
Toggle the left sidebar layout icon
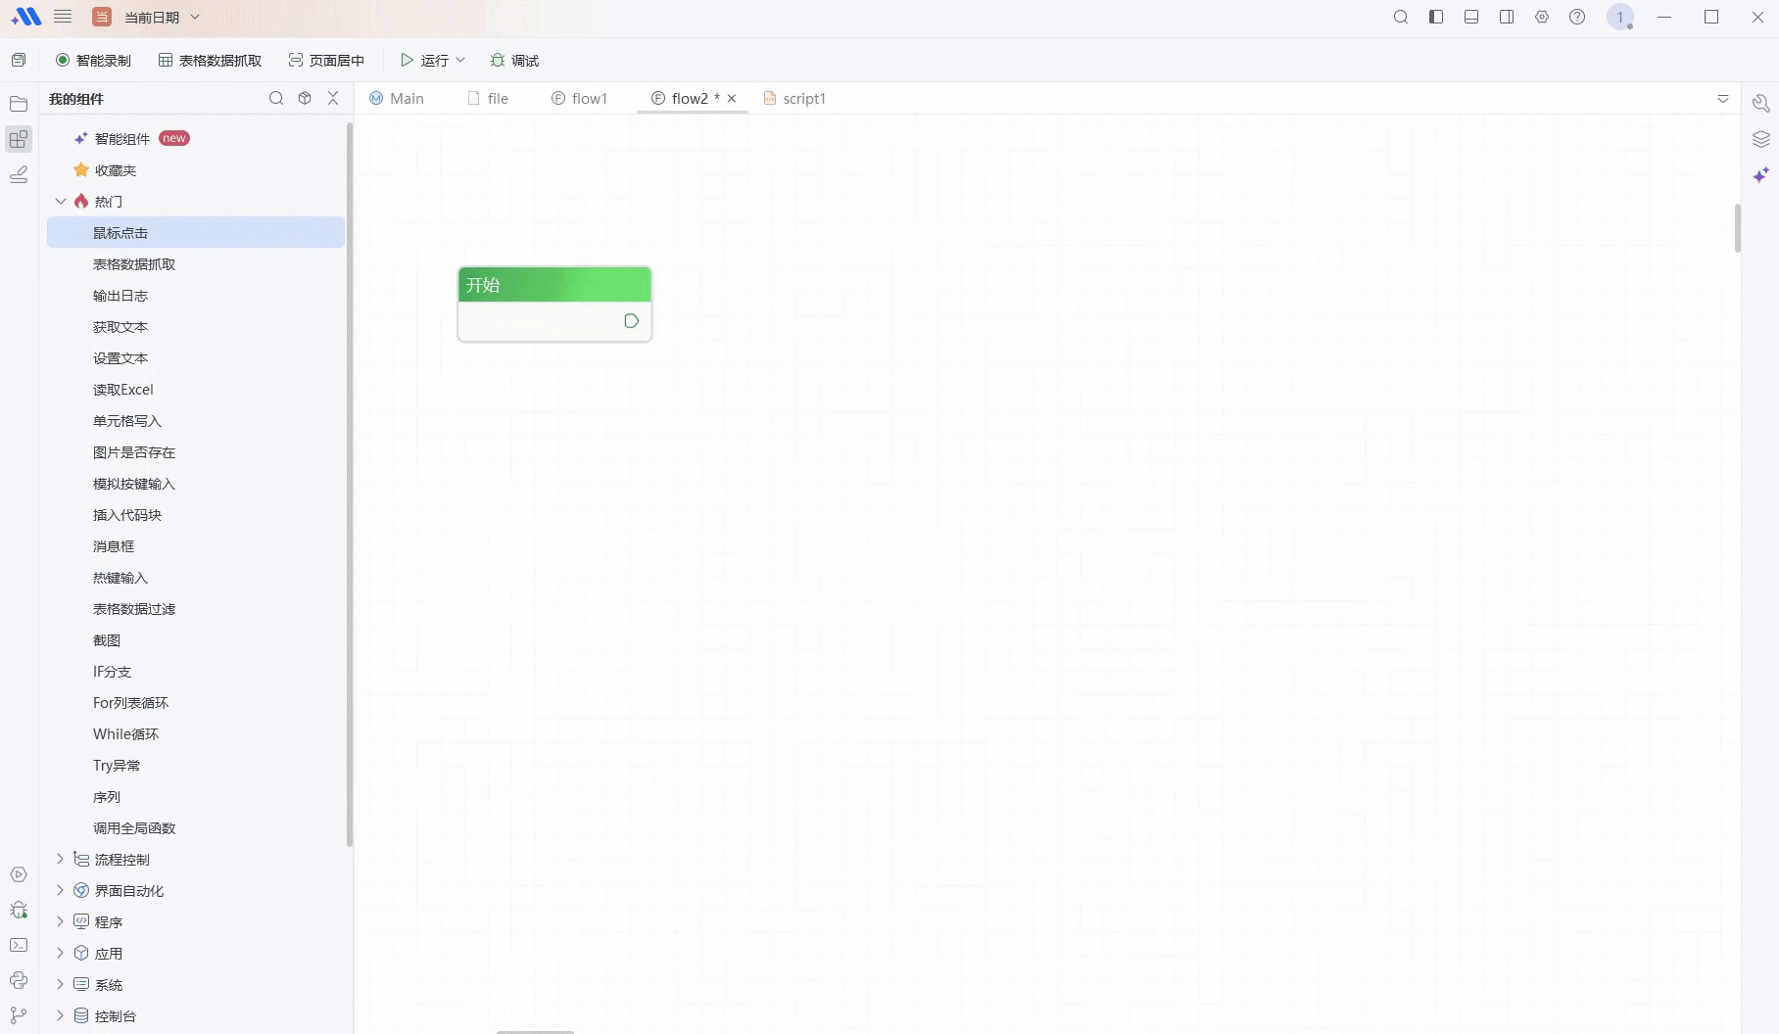click(x=1436, y=17)
